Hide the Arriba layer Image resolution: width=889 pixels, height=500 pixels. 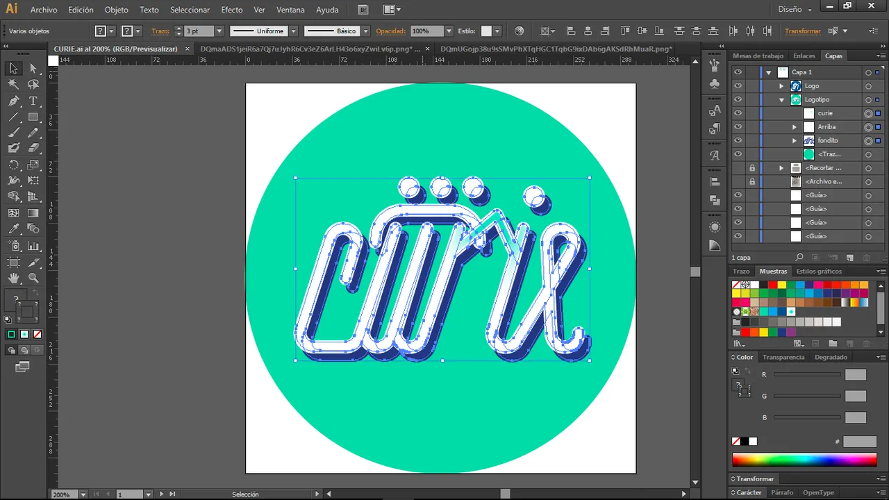738,127
